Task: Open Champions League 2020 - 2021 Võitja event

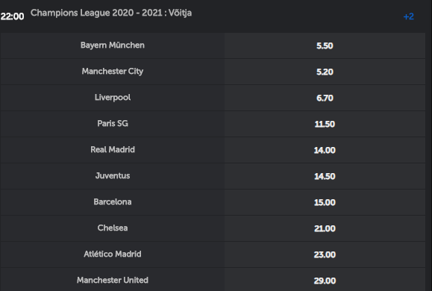Action: 111,13
